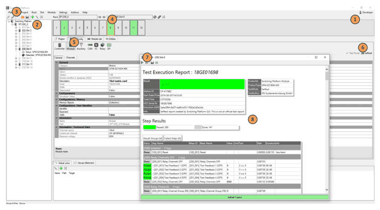Click next rack arrow next to Rack field
The height and width of the screenshot is (210, 380).
pos(104,17)
